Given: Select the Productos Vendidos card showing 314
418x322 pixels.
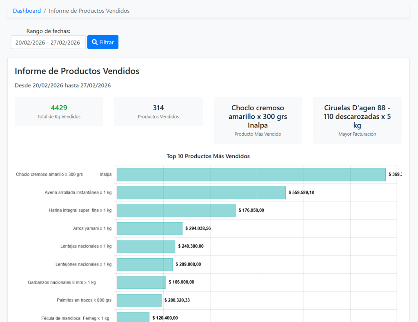Looking at the screenshot, I should click(x=158, y=112).
